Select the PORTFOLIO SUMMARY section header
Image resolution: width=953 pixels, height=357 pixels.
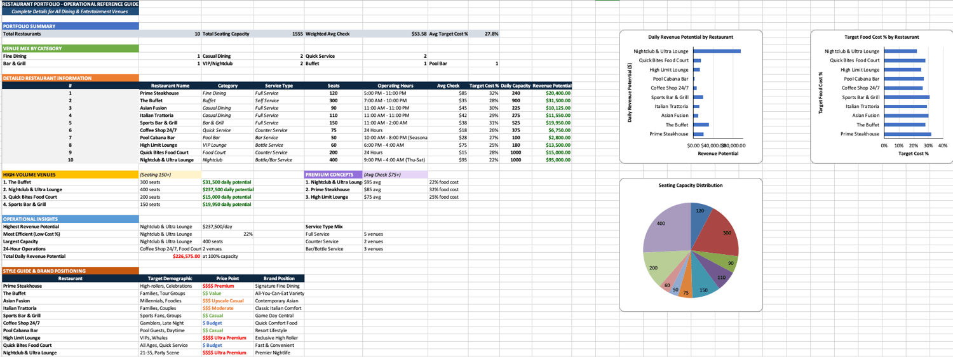[69, 26]
